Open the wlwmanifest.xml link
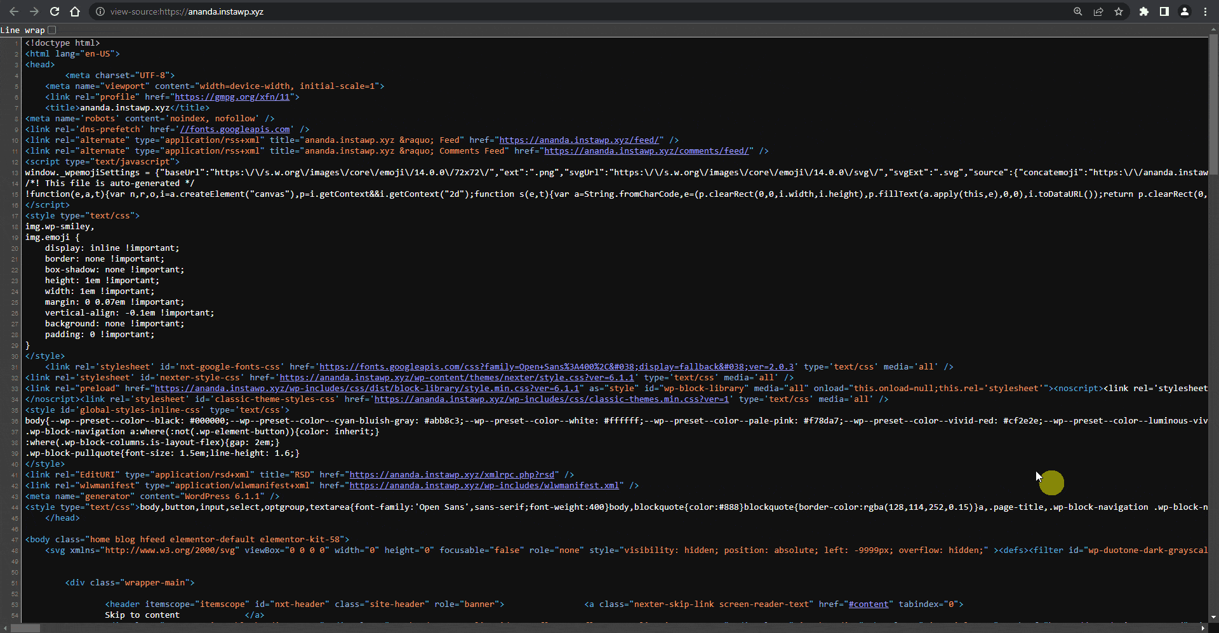Screen dimensions: 1219x633 (x=484, y=485)
